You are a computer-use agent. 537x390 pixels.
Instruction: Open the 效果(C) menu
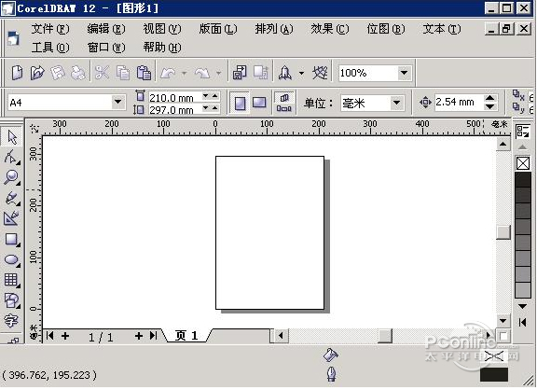329,29
